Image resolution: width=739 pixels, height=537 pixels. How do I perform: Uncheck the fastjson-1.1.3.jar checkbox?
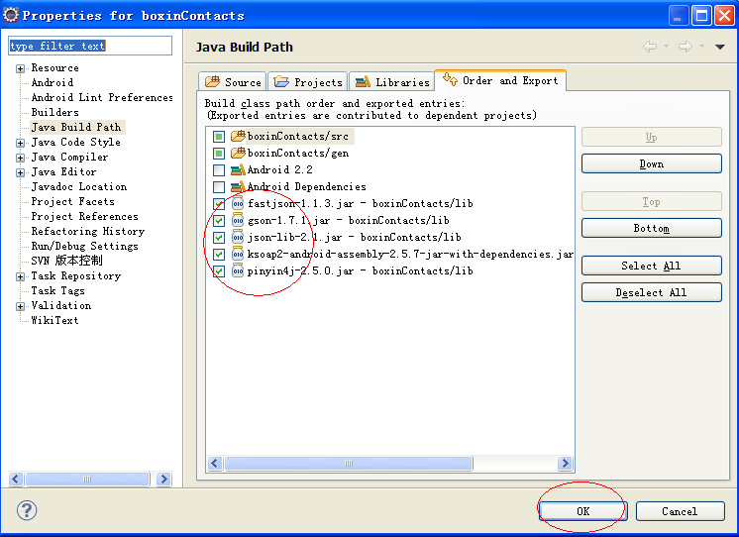(219, 204)
